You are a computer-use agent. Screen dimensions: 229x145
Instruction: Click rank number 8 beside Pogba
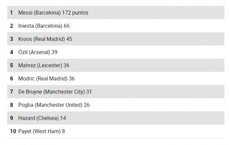point(11,105)
